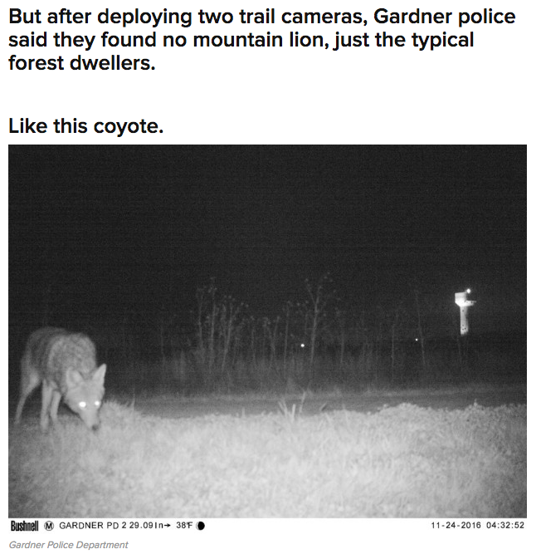Click the small faint light left of tower
The image size is (541, 554).
(x=417, y=340)
